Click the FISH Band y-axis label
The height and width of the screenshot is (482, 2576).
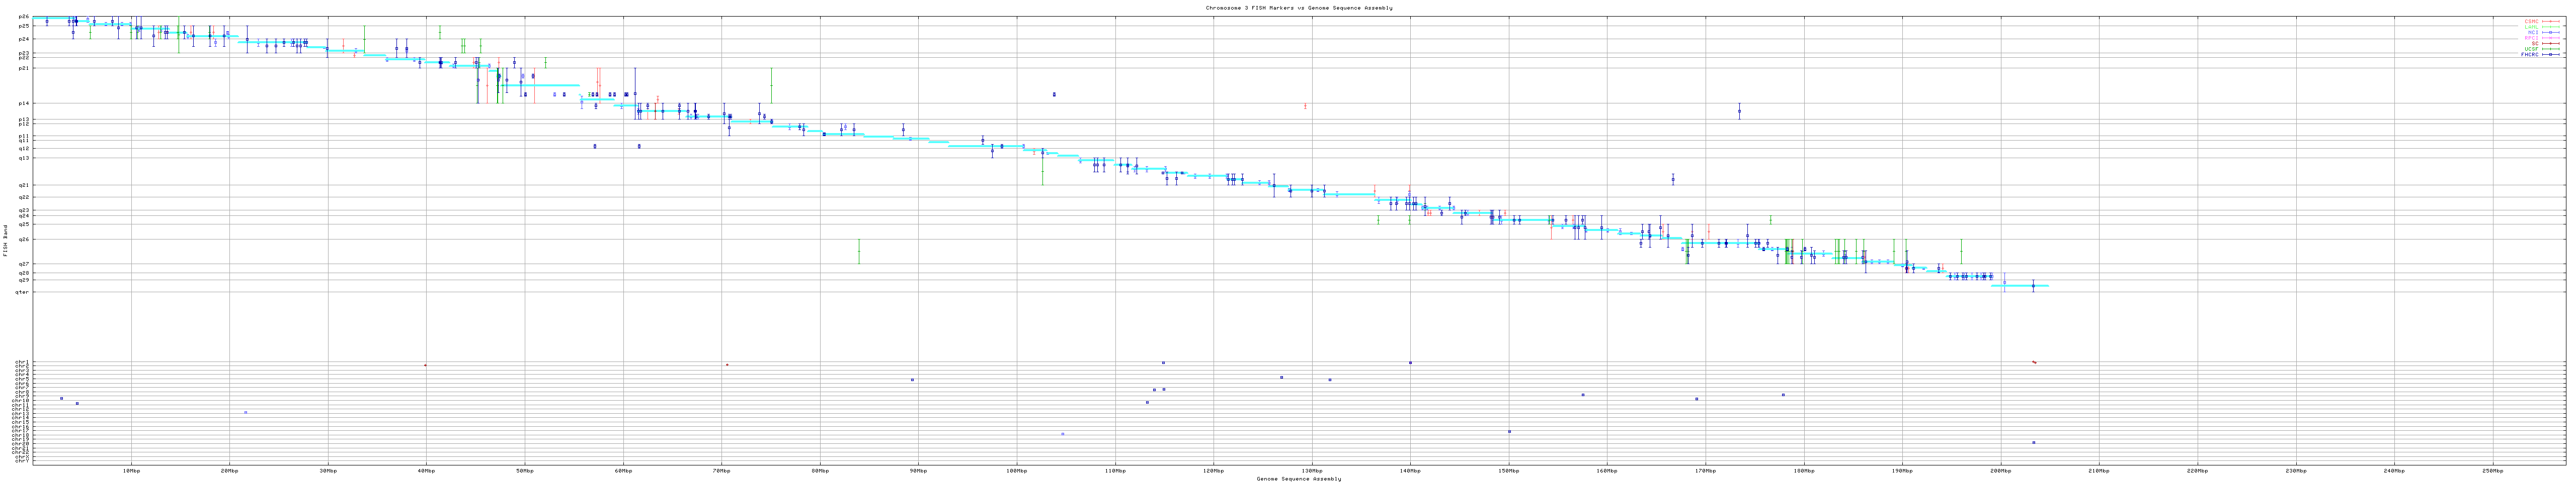click(x=5, y=240)
